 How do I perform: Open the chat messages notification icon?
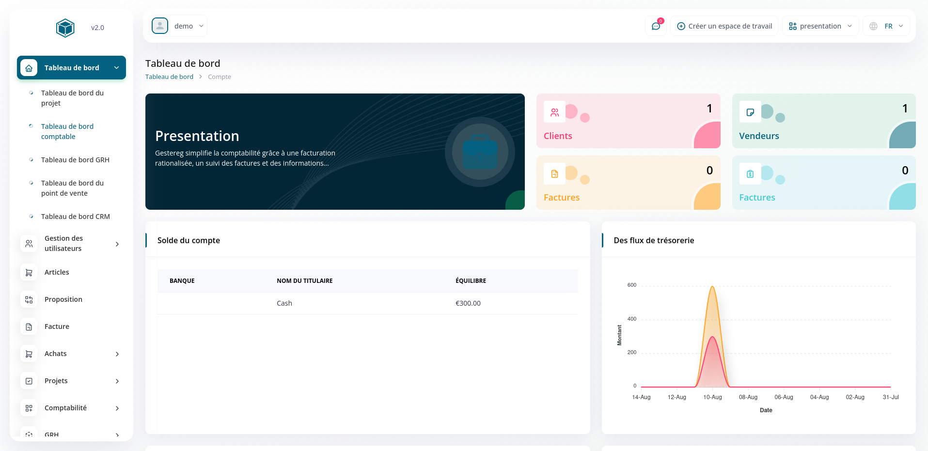tap(656, 26)
